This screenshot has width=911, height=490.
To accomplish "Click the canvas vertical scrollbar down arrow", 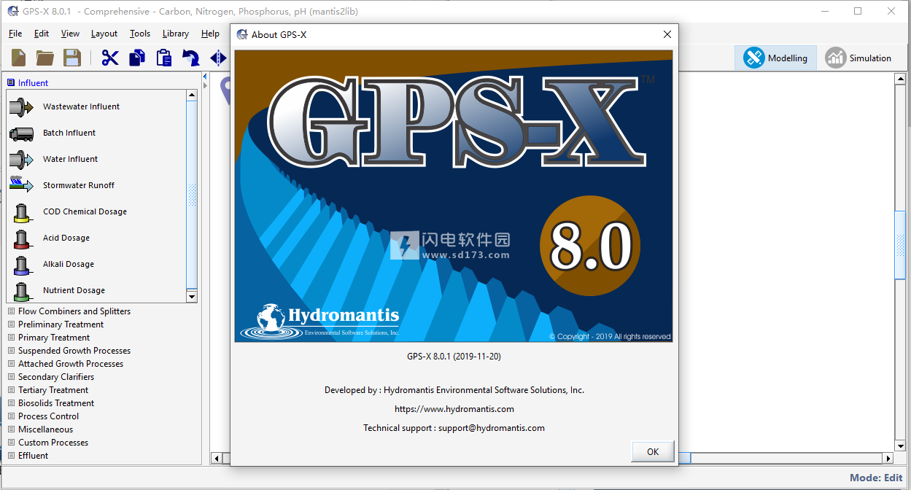I will (901, 446).
